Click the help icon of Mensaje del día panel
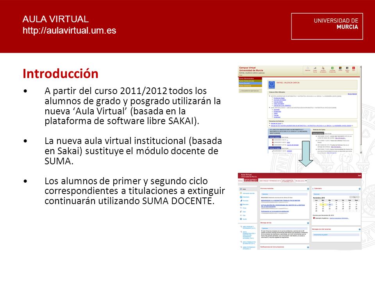Screen dimensions: 375x281 coord(308,223)
